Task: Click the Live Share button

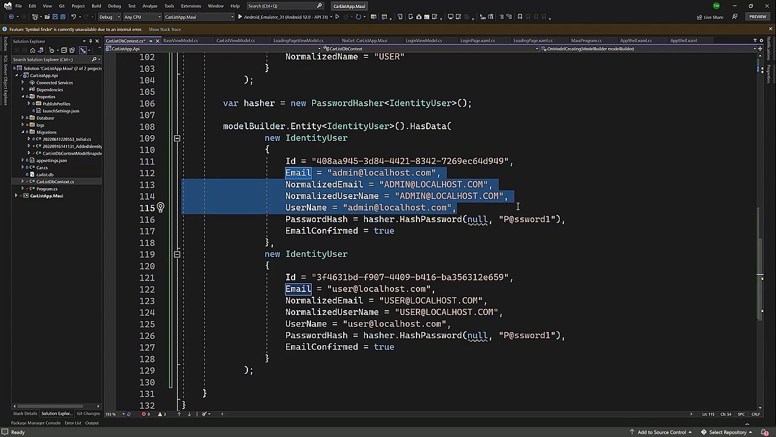Action: [710, 17]
